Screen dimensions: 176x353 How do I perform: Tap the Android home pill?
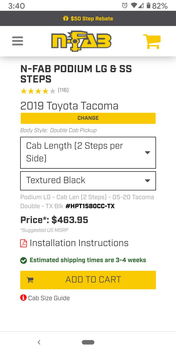coord(88,342)
